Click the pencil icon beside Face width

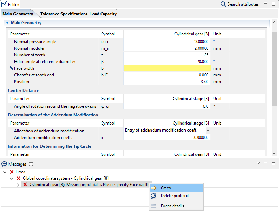click(x=11, y=68)
